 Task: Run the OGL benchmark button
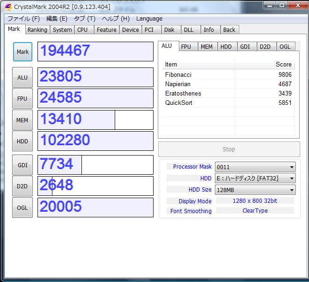22,208
